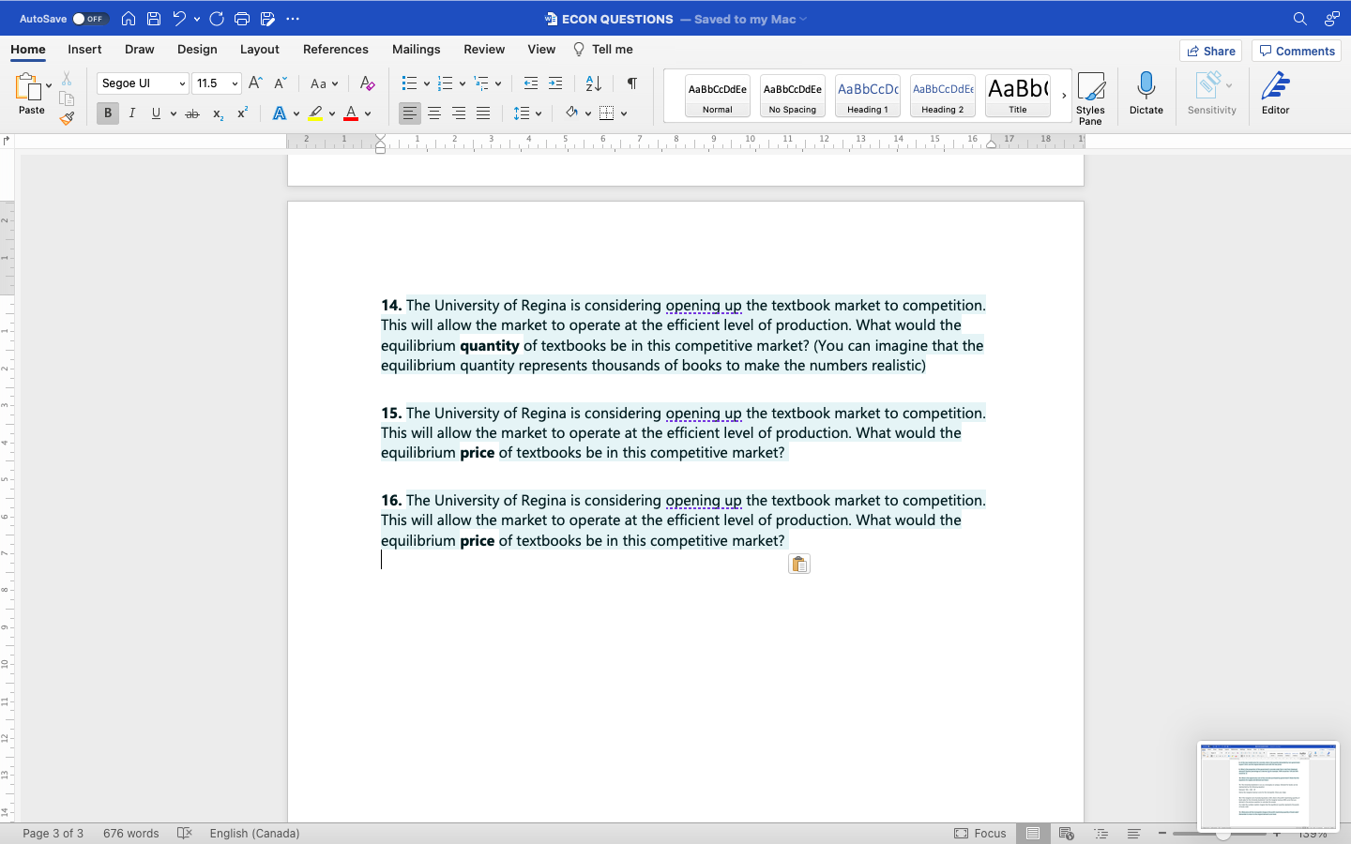Switch to the View tab

coord(541,49)
